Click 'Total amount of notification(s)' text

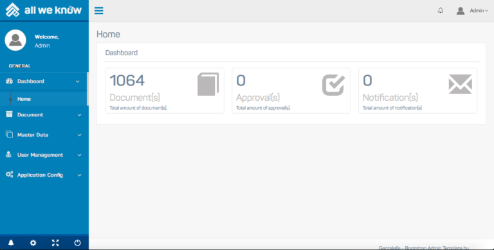click(392, 108)
